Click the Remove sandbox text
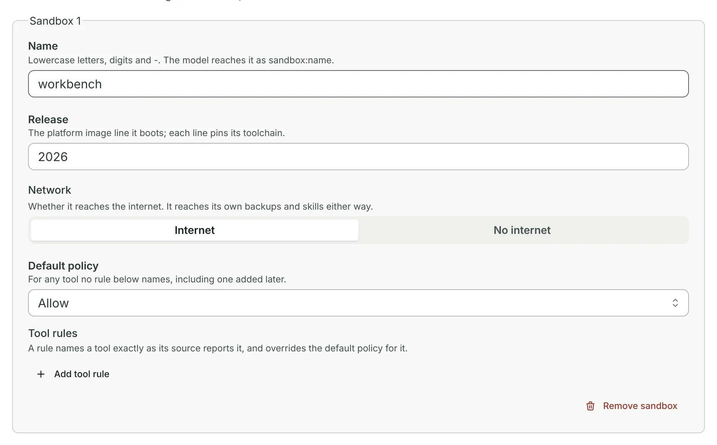This screenshot has width=717, height=445. 640,406
